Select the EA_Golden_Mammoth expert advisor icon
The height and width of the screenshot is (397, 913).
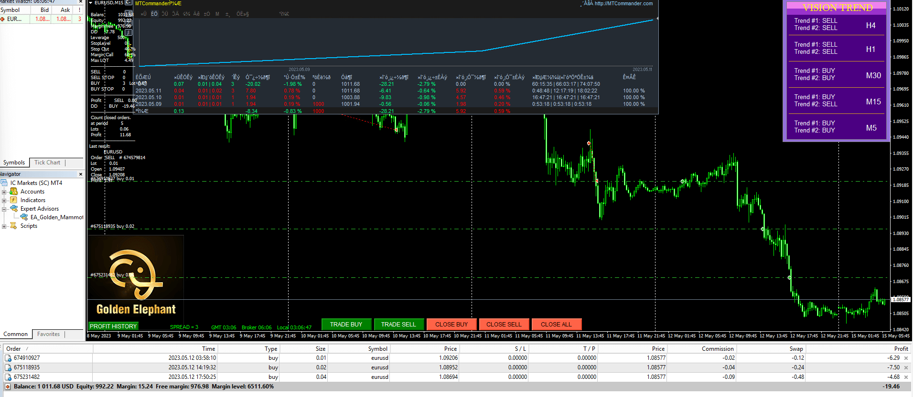pos(24,217)
